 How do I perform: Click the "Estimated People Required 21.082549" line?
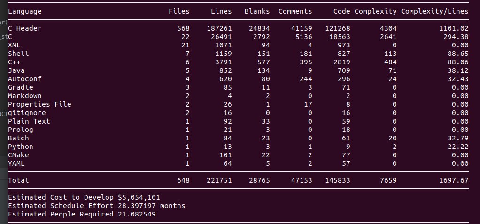pos(82,214)
